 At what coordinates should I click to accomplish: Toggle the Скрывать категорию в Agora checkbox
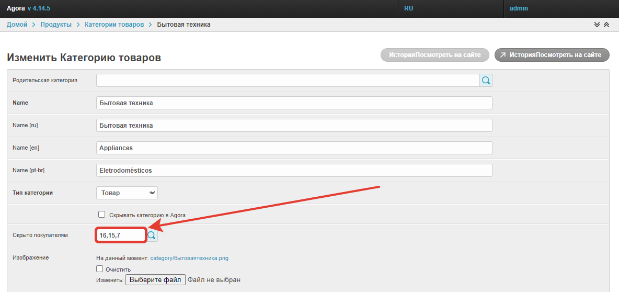point(102,215)
